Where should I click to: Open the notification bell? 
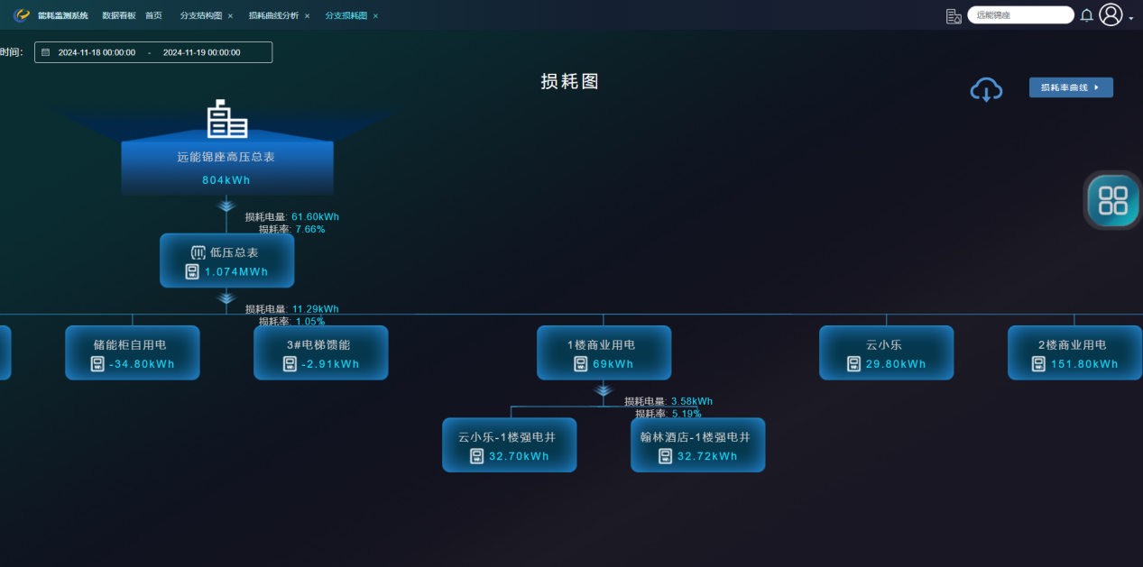pyautogui.click(x=1086, y=15)
